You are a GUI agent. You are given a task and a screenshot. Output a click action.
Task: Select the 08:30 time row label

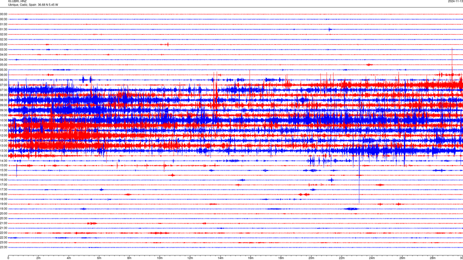point(3,100)
